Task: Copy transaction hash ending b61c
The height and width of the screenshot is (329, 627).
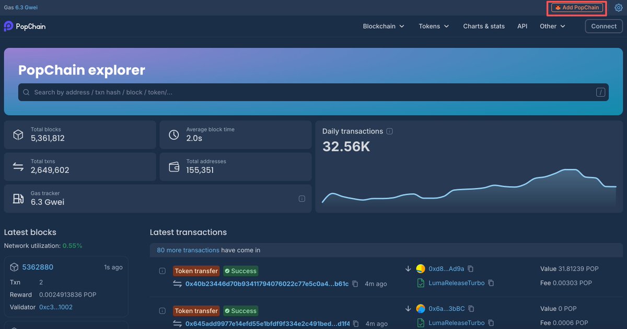Action: (355, 284)
